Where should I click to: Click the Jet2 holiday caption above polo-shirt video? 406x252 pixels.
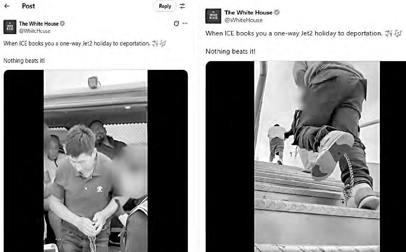tap(77, 44)
